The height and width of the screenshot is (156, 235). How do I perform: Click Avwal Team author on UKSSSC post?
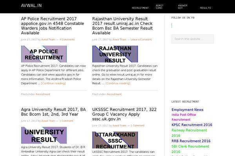(119, 126)
